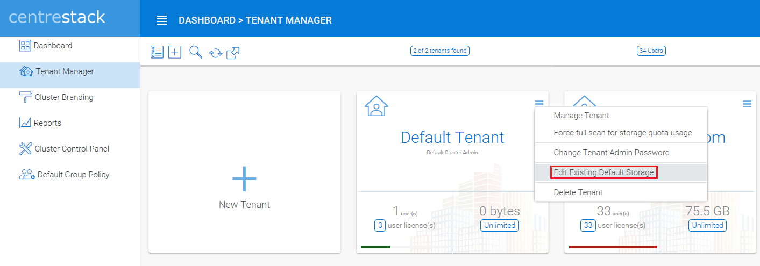Click the red usage bar on second tenant
Image resolution: width=760 pixels, height=266 pixels.
tap(613, 247)
